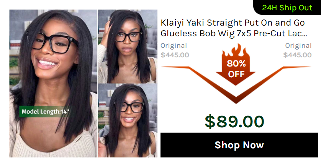Image resolution: width=321 pixels, height=167 pixels.
Task: Select the 24H Ship Out badge
Action: click(287, 8)
